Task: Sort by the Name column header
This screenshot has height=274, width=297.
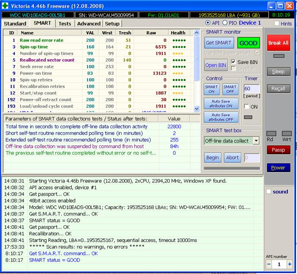Action: coord(50,33)
